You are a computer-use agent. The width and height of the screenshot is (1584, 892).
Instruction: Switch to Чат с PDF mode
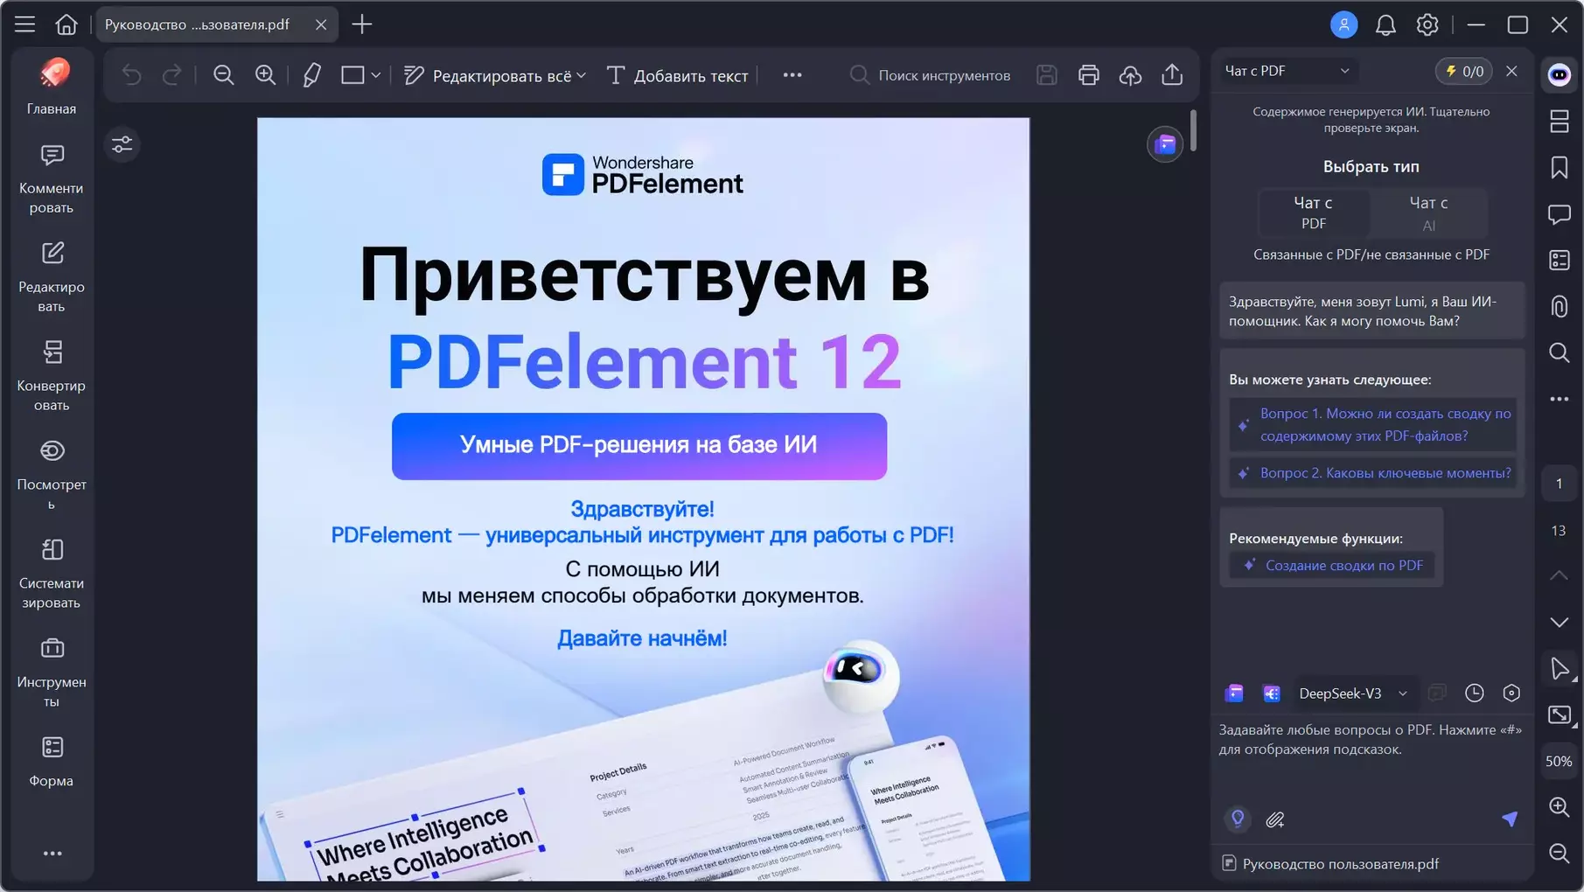(x=1313, y=213)
